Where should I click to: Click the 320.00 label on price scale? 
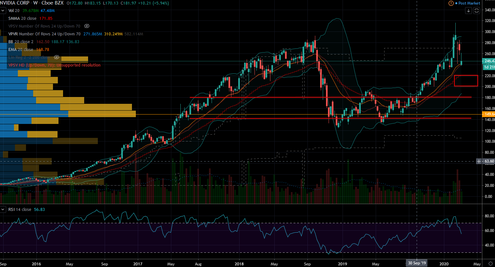click(490, 21)
